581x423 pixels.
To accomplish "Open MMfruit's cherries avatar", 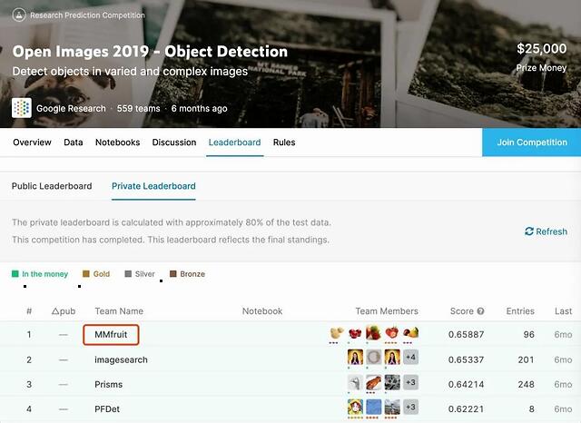I will pos(355,333).
